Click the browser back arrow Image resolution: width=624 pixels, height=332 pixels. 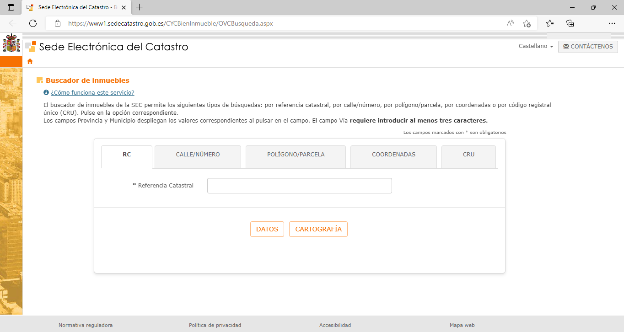click(x=13, y=23)
